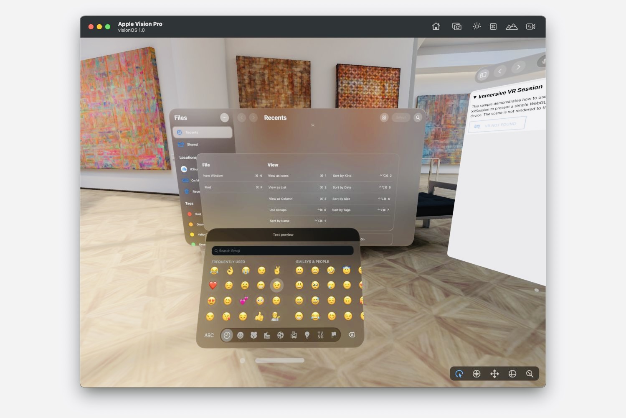Choose View as List
This screenshot has width=626, height=418.
297,187
